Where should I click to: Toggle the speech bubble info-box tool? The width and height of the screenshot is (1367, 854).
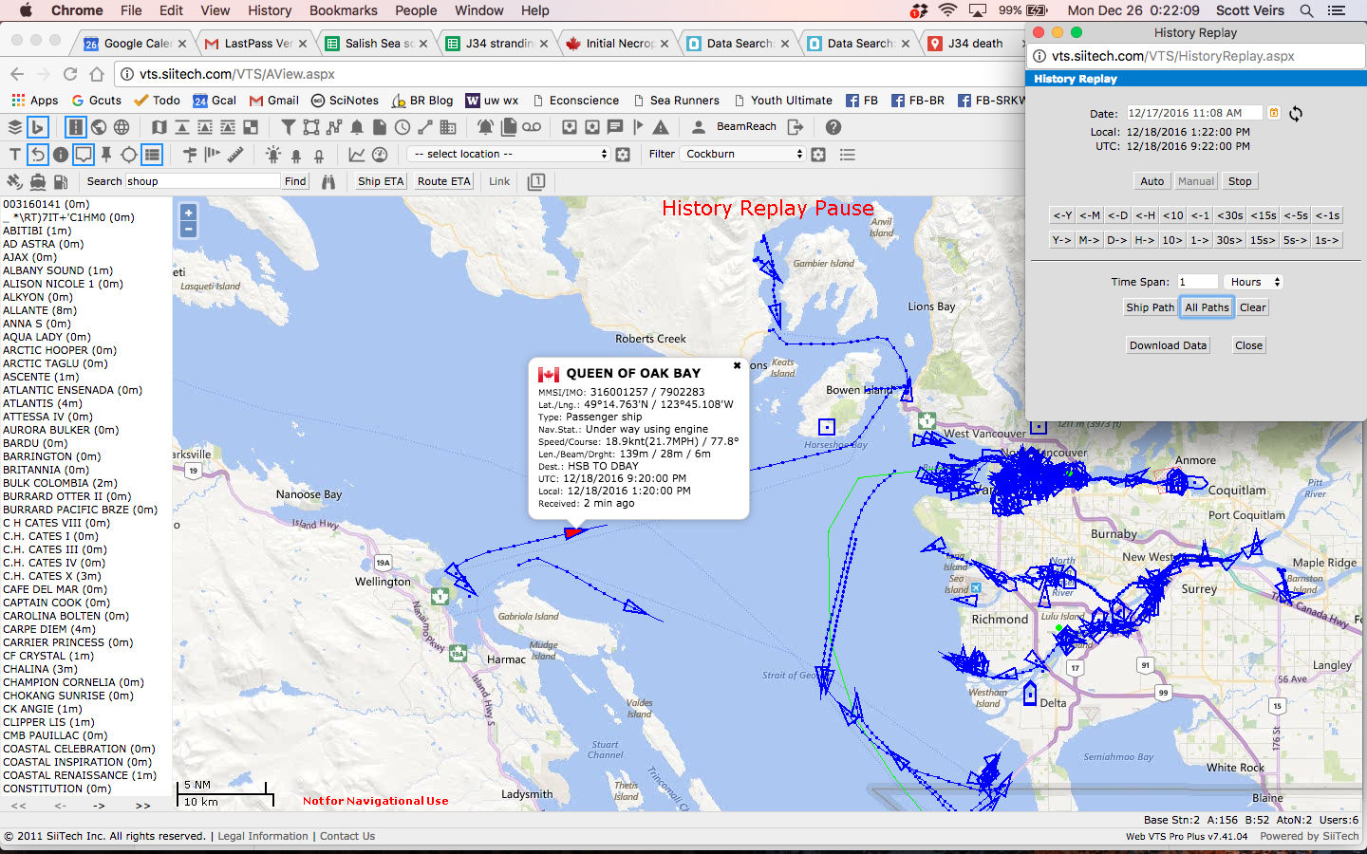(84, 155)
